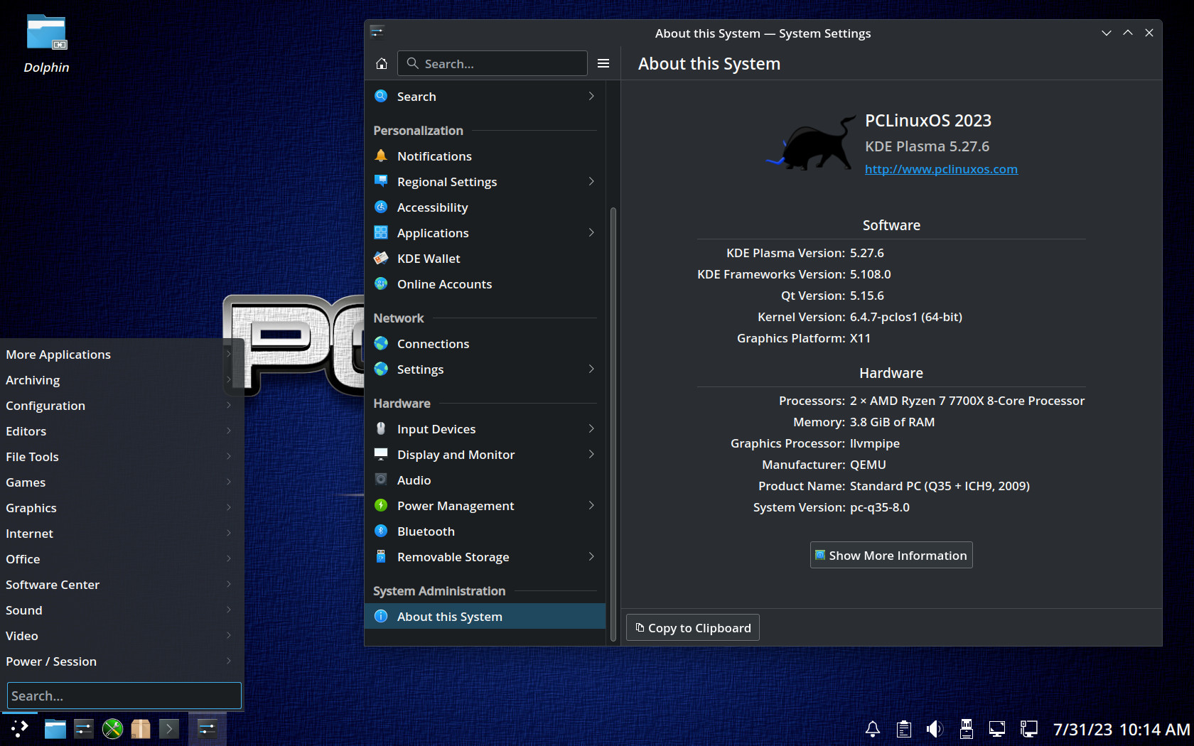Open volume control in system tray
Screen dimensions: 1194x746
pyautogui.click(x=935, y=729)
